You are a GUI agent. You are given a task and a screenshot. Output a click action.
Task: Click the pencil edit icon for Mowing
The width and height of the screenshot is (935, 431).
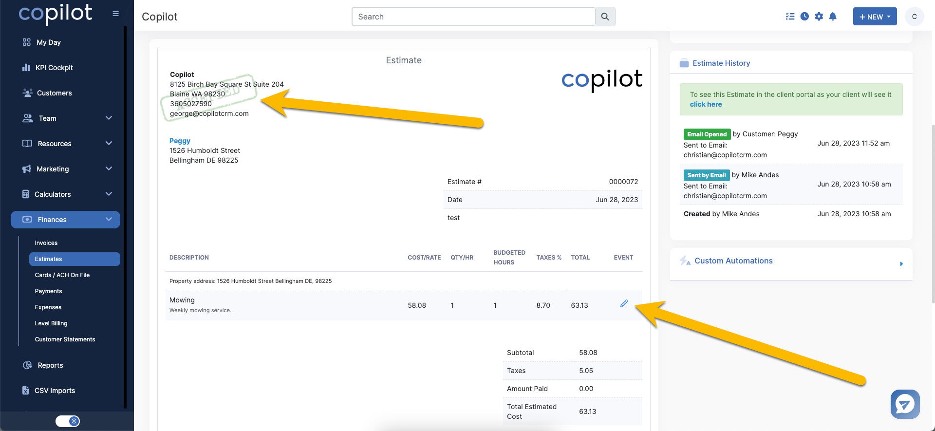pos(624,303)
